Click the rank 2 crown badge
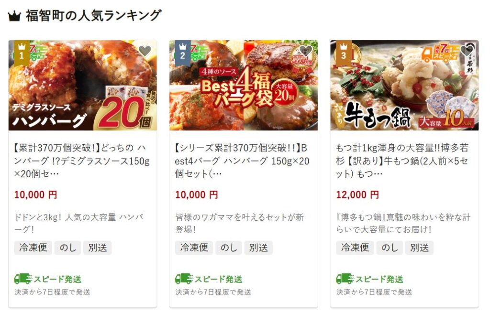Image resolution: width=490 pixels, height=314 pixels. (x=183, y=52)
